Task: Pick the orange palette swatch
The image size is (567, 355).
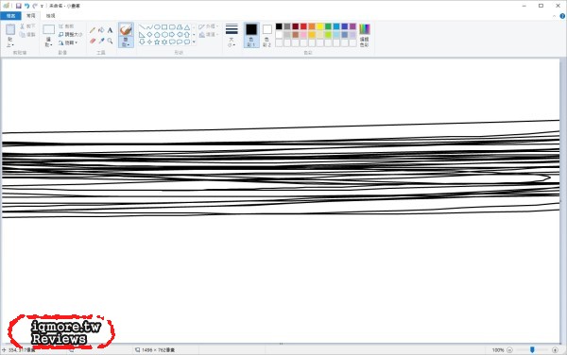Action: point(312,26)
